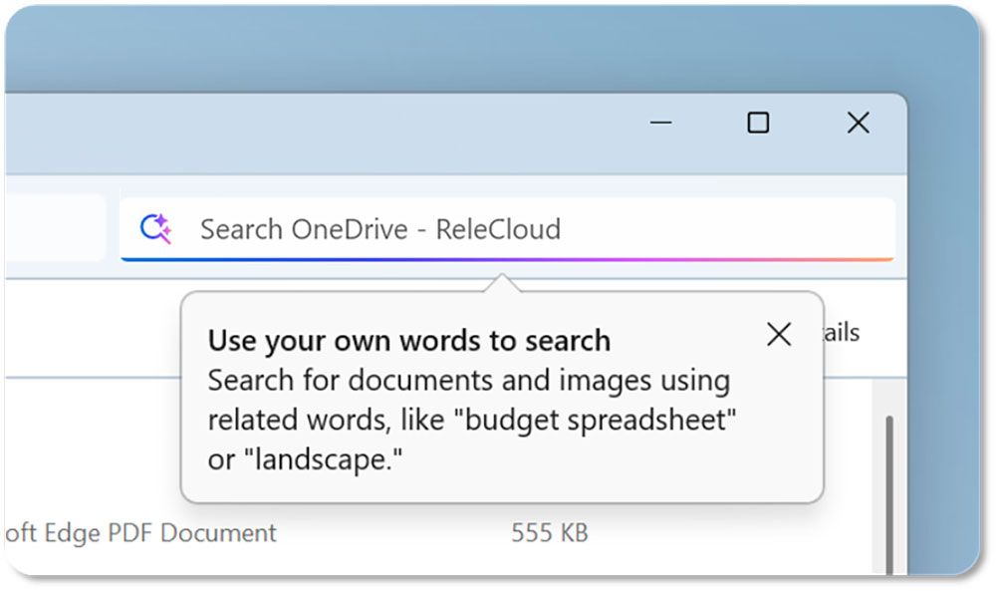
Task: Click the search placeholder text to type
Action: point(380,229)
